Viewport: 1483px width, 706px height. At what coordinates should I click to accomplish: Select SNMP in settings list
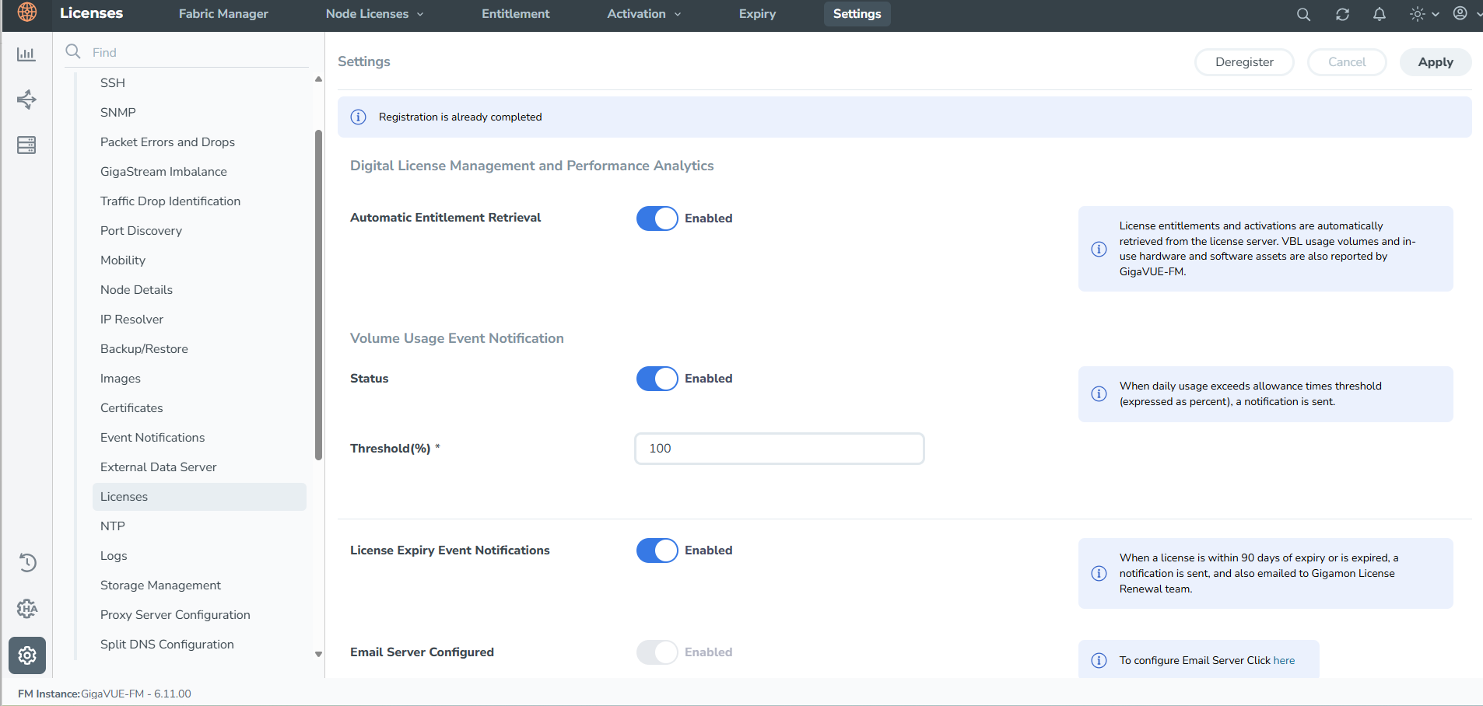[118, 112]
